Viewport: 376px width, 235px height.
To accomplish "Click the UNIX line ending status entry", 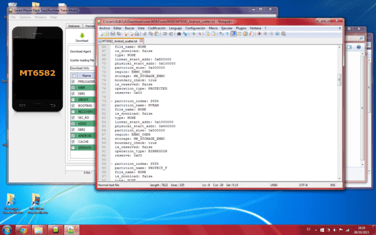I will [x=274, y=185].
